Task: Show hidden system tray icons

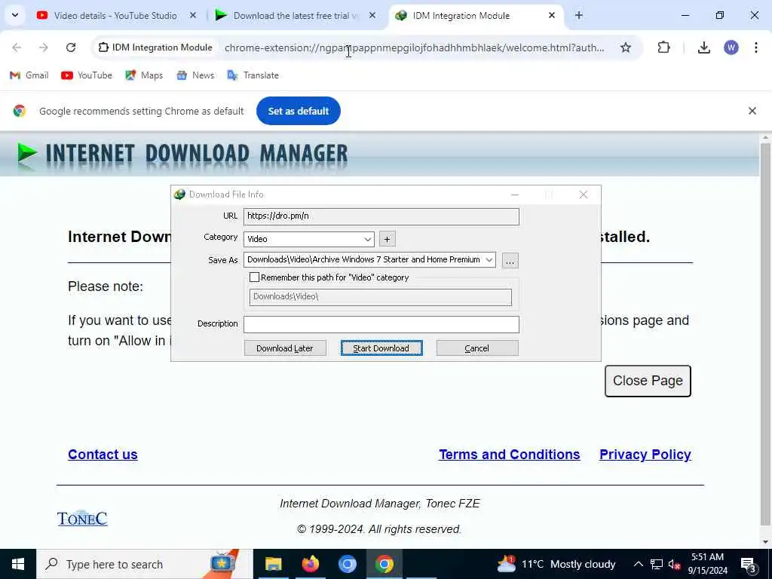Action: click(638, 564)
